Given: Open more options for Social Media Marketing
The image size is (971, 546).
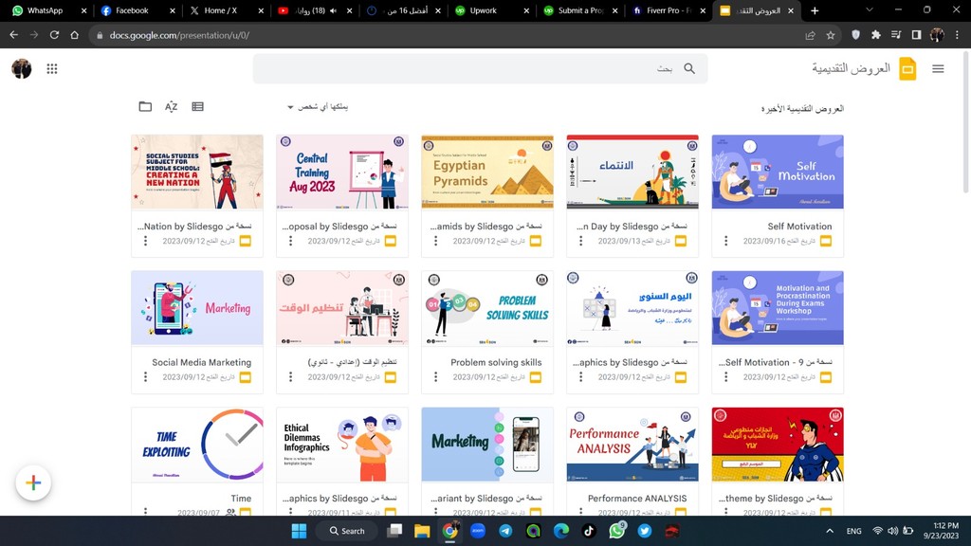Looking at the screenshot, I should [145, 376].
